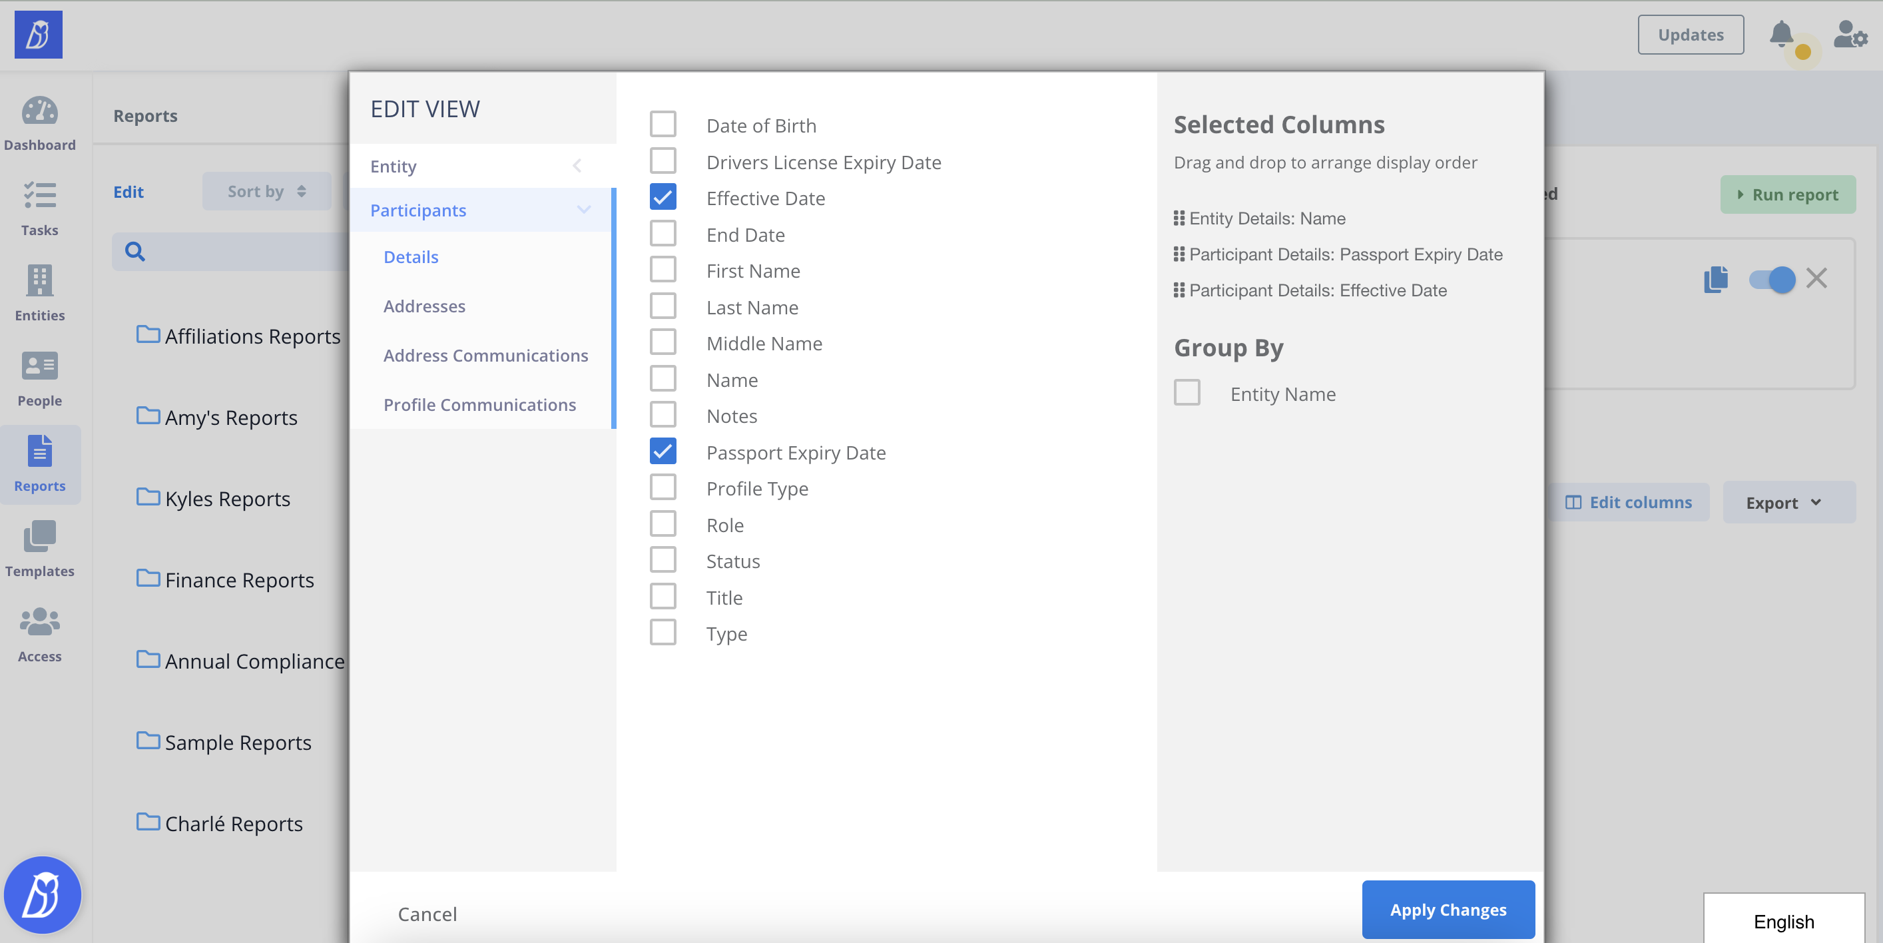
Task: Click the Updates button
Action: pos(1690,35)
